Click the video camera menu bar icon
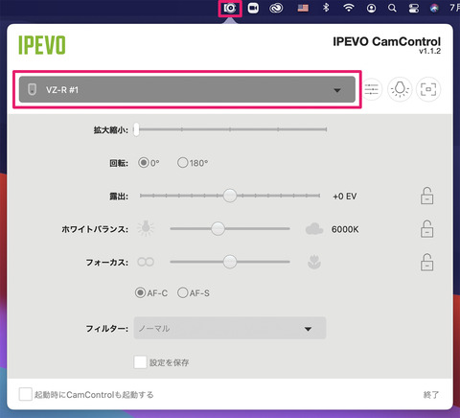This screenshot has width=460, height=418. [x=253, y=9]
